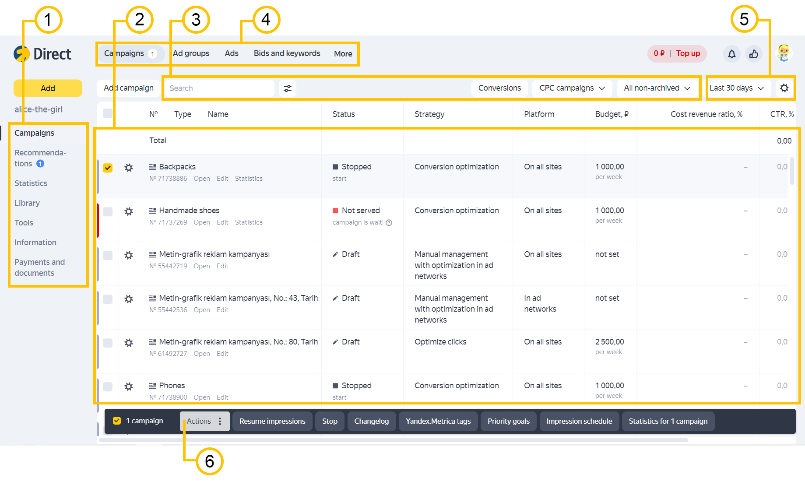Open the notifications bell icon

pos(731,54)
